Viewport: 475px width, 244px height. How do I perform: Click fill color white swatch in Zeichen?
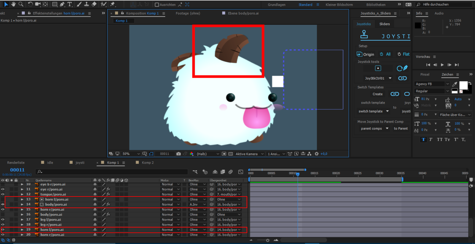pyautogui.click(x=463, y=85)
